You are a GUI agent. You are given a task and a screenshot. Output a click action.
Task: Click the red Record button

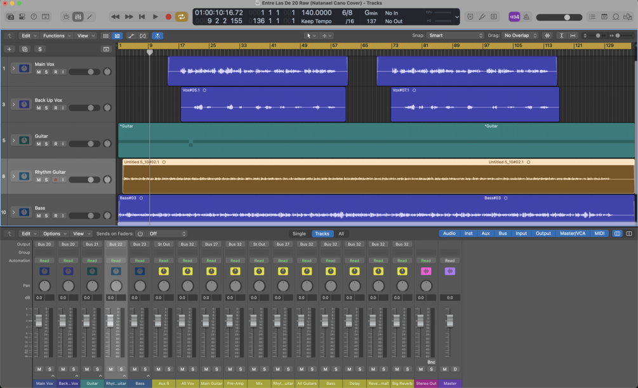[x=168, y=17]
